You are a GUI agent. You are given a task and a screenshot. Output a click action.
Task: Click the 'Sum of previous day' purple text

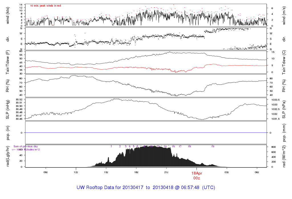click(26, 146)
